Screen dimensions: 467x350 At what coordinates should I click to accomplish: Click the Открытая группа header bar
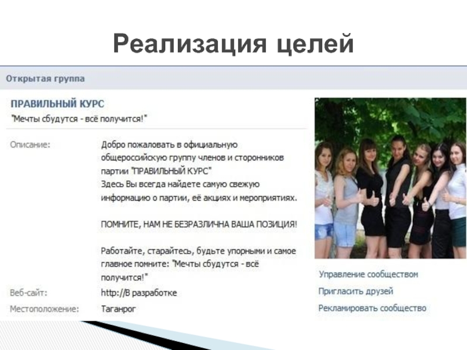coord(45,78)
